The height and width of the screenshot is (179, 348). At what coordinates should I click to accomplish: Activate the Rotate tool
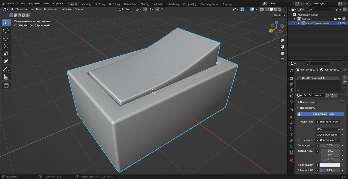(x=6, y=46)
